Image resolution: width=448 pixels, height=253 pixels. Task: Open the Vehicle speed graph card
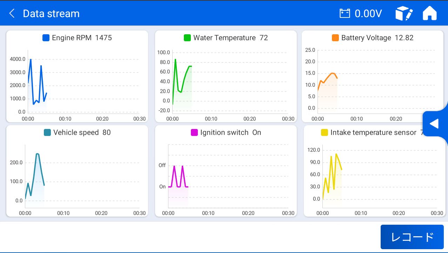tap(77, 171)
